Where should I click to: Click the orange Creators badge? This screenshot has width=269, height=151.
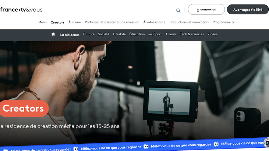point(24,108)
